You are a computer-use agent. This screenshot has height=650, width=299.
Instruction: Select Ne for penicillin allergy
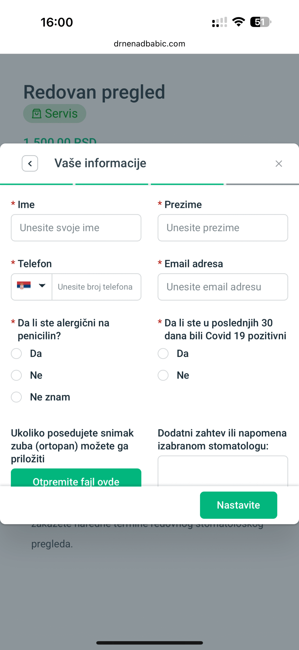coord(16,375)
